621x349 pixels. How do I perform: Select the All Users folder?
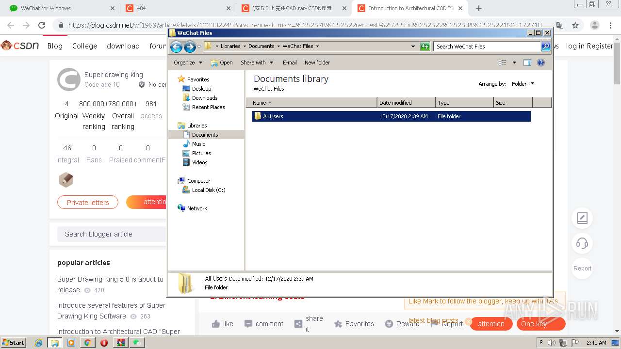click(391, 116)
